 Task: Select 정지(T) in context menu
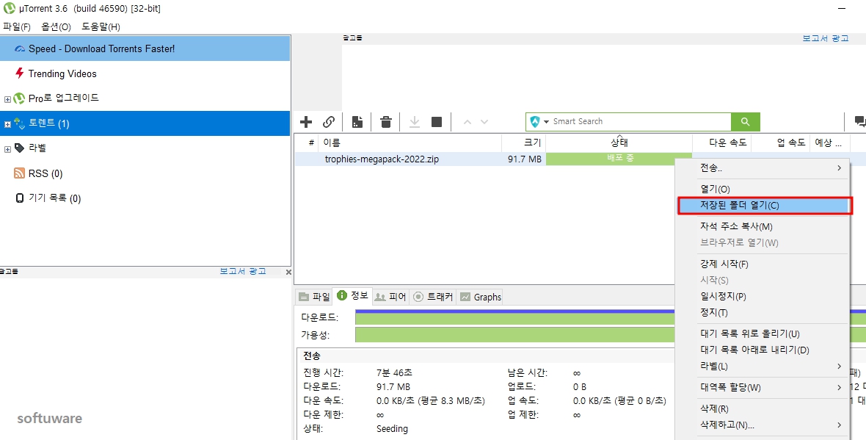click(x=763, y=312)
